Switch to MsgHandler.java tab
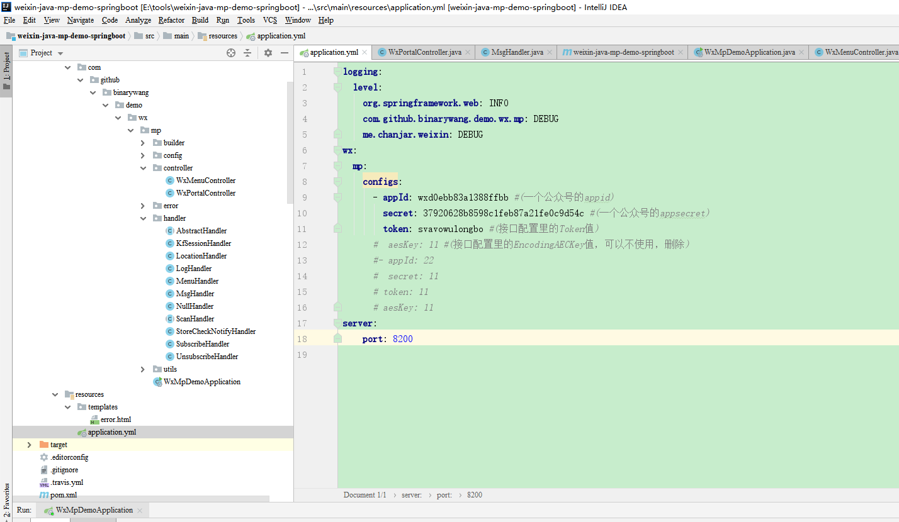This screenshot has height=522, width=899. (x=517, y=52)
